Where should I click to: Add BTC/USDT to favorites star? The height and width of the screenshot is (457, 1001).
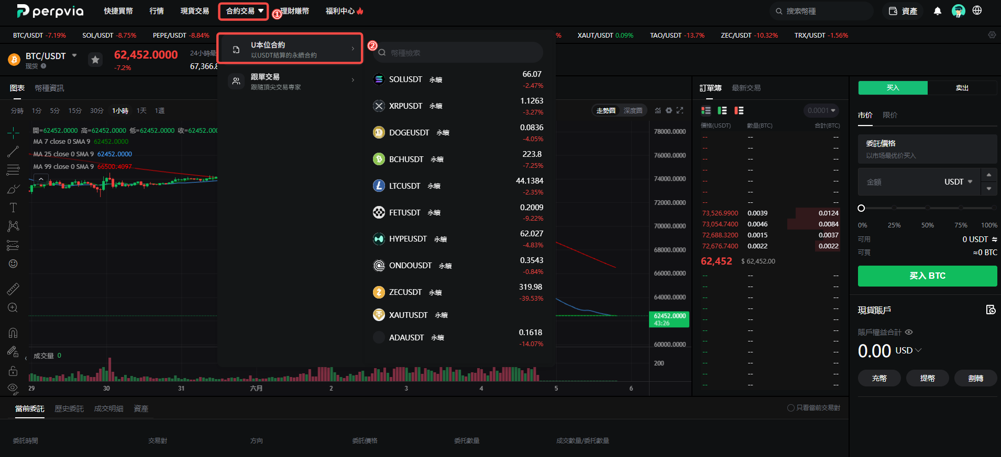point(95,60)
